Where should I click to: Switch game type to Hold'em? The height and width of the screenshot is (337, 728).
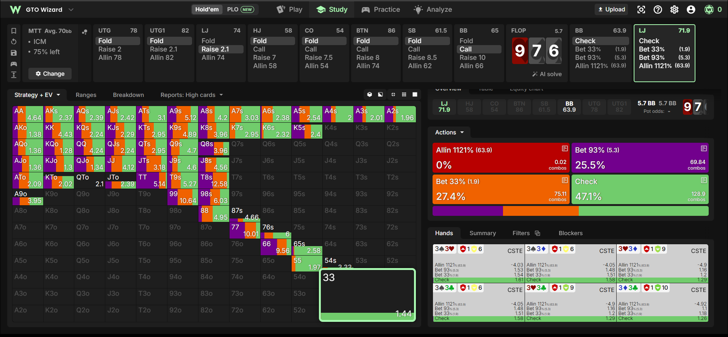(x=207, y=9)
